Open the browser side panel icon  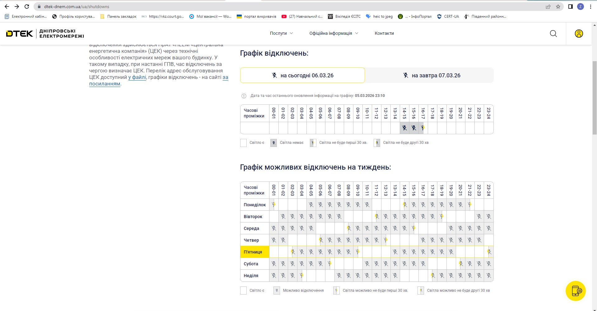pyautogui.click(x=570, y=7)
